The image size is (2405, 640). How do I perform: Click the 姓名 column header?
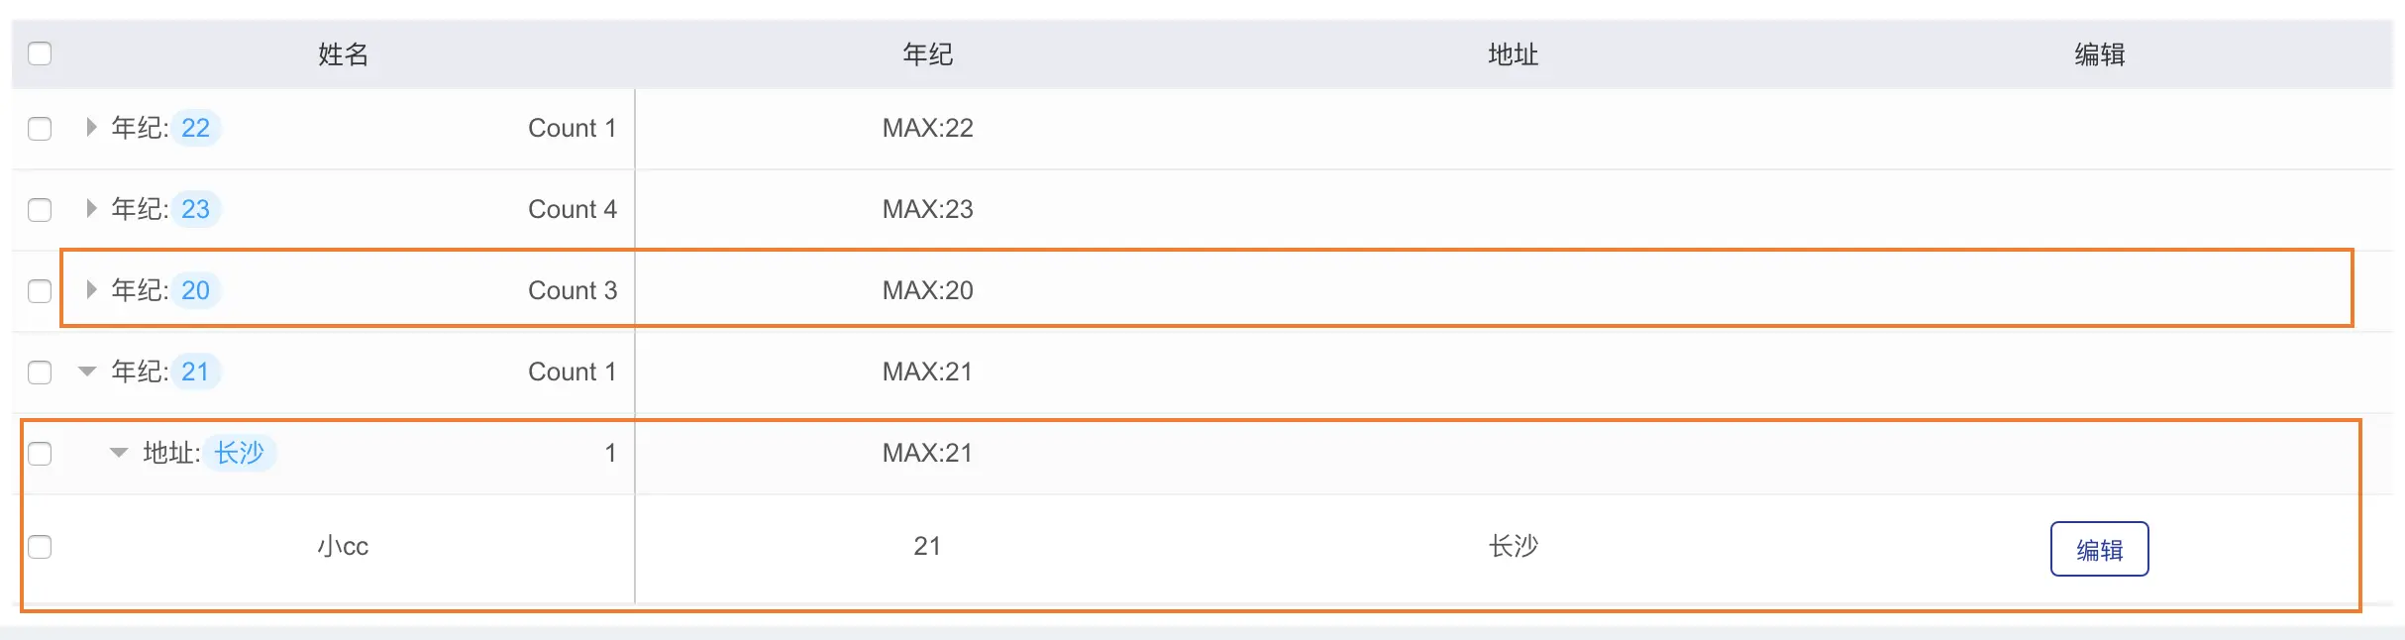click(x=343, y=54)
